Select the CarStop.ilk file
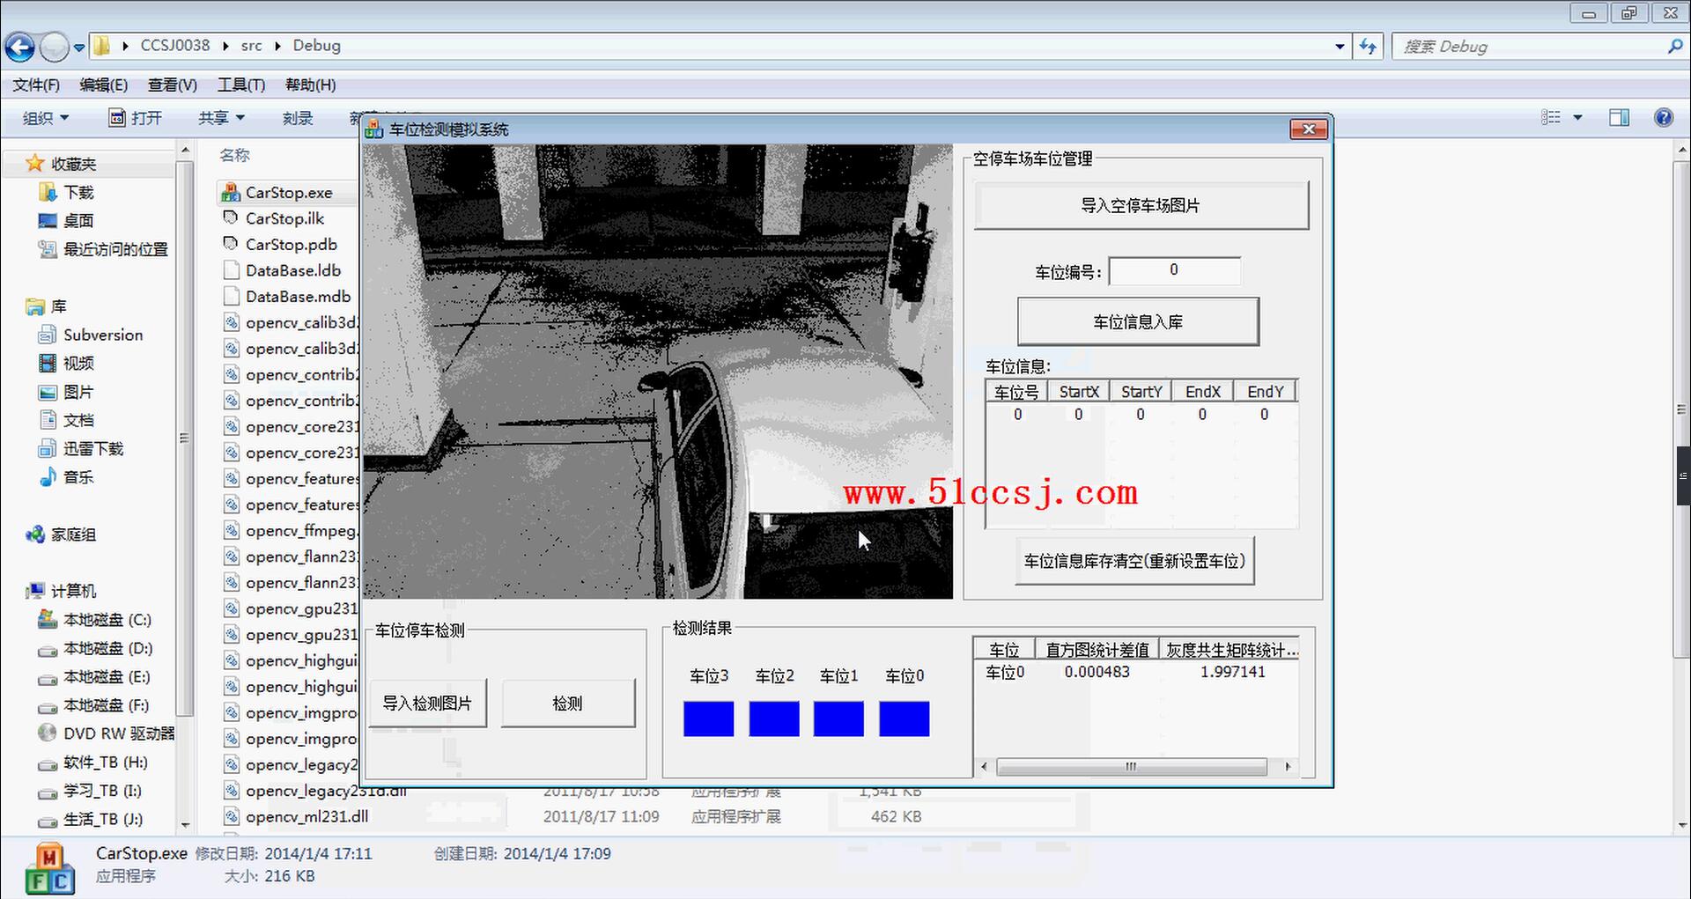 pyautogui.click(x=284, y=218)
